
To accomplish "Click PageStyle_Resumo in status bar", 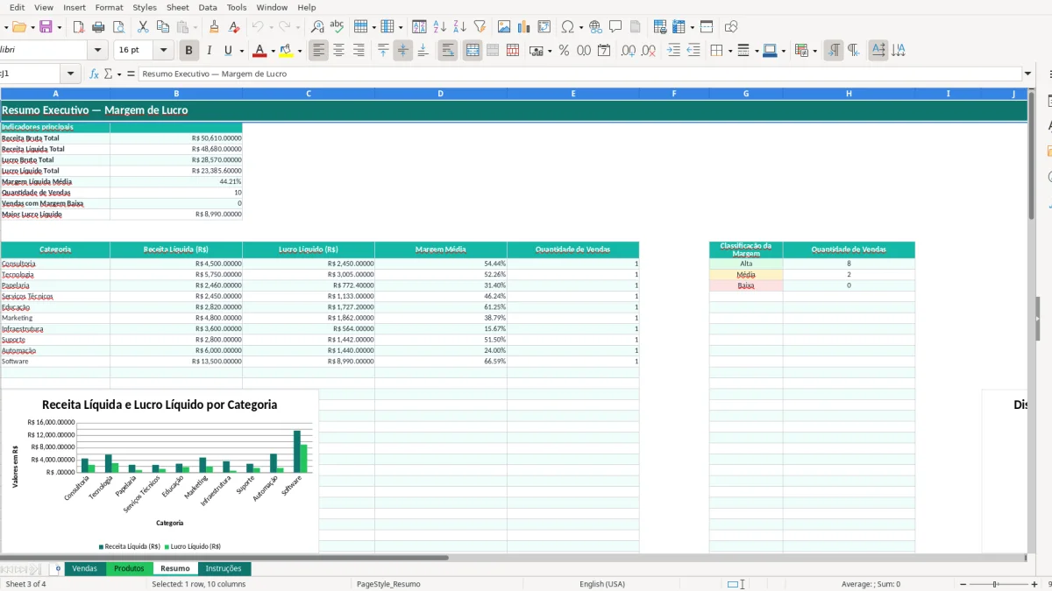I will (x=387, y=584).
